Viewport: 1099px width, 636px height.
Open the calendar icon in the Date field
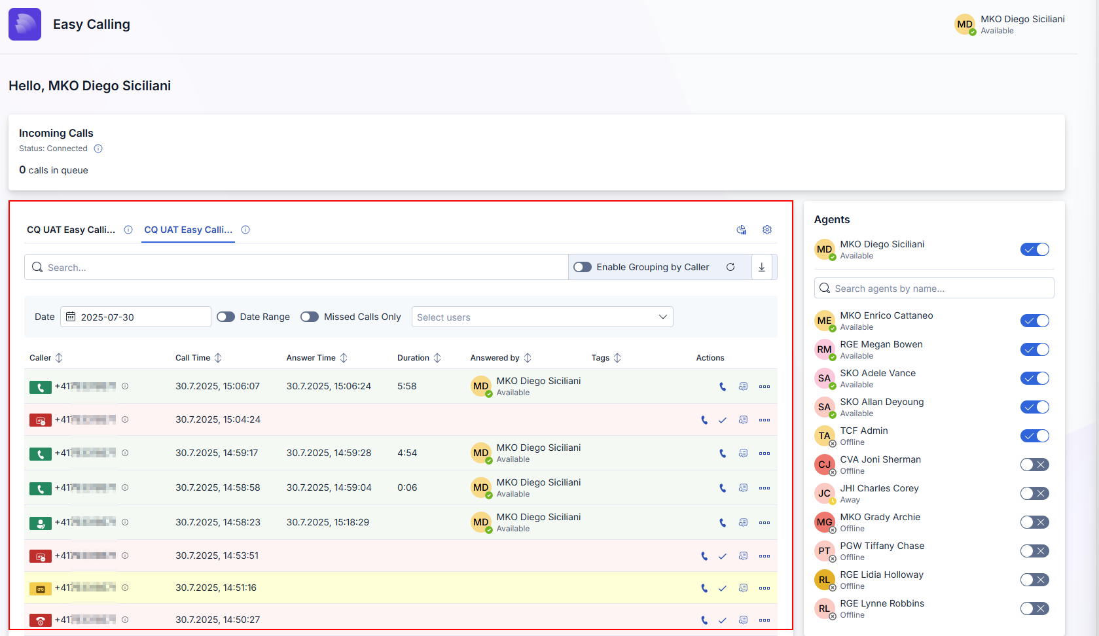point(71,317)
